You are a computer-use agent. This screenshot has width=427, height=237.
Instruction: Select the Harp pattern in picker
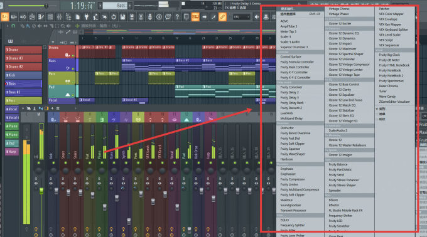(12, 151)
